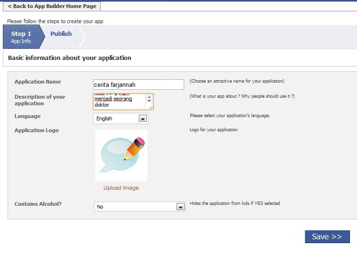Image resolution: width=357 pixels, height=253 pixels.
Task: Go back to App Builder Home Page
Action: point(52,6)
